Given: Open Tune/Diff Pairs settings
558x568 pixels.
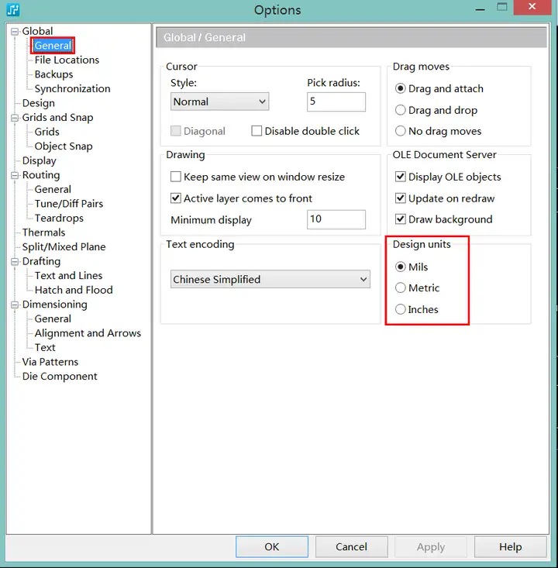Looking at the screenshot, I should (69, 204).
